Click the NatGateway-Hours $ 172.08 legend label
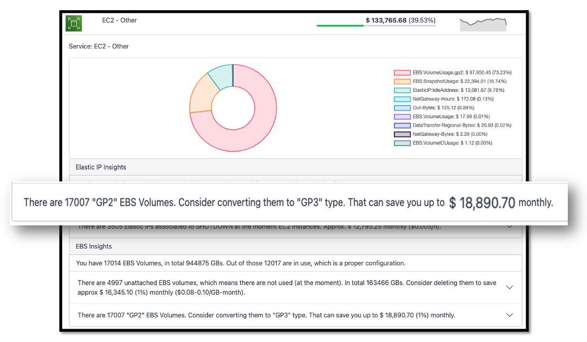 453,99
